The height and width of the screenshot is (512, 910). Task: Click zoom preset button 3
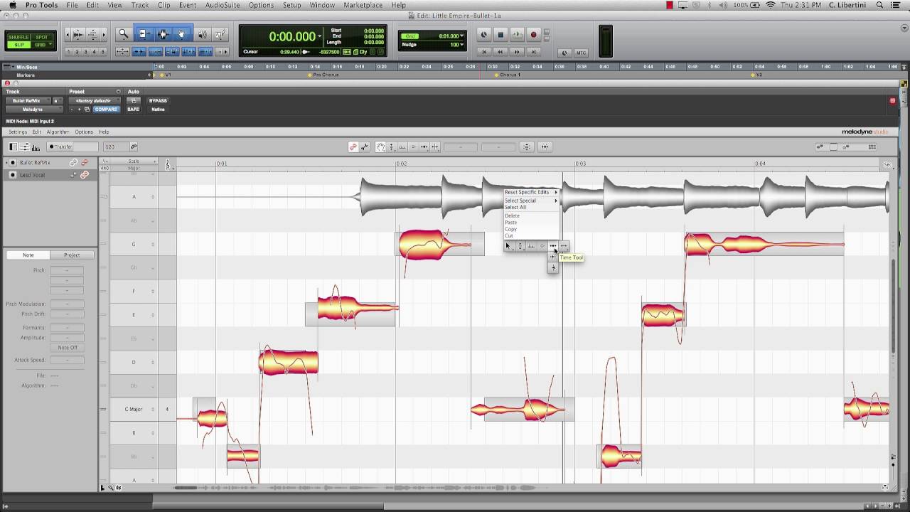(x=85, y=51)
